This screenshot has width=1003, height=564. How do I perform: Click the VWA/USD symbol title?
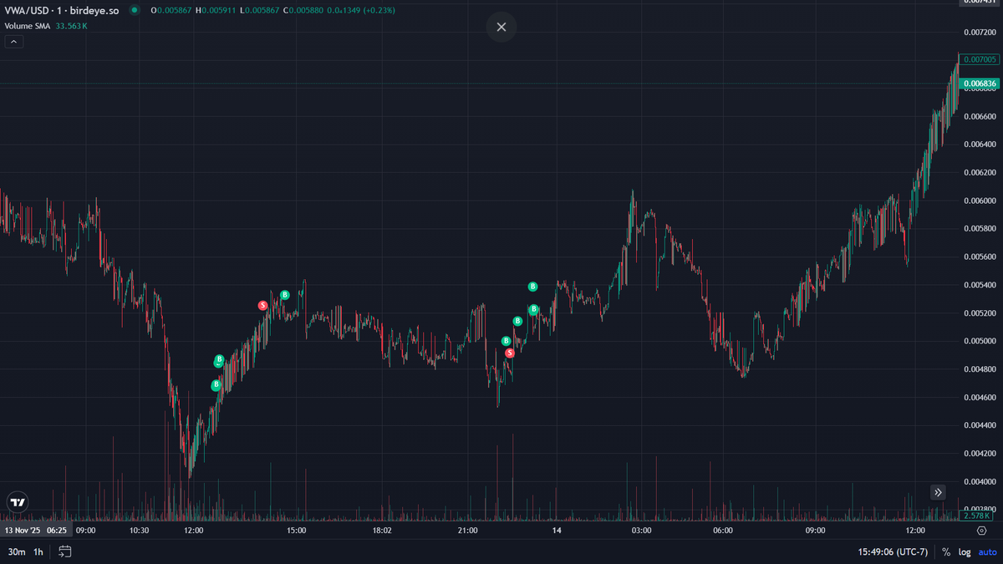(x=62, y=10)
